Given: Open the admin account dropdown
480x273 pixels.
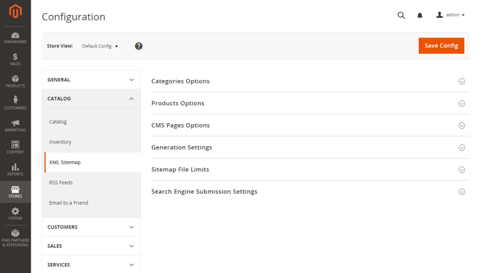Looking at the screenshot, I should point(450,15).
